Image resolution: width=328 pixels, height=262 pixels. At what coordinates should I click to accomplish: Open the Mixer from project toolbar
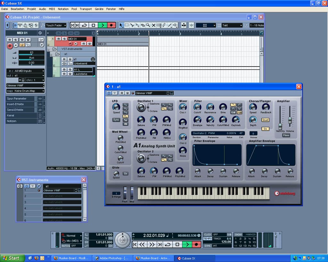tap(36, 25)
